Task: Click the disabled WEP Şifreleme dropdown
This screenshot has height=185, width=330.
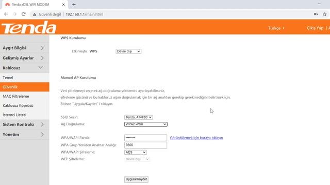Action: tap(137, 159)
